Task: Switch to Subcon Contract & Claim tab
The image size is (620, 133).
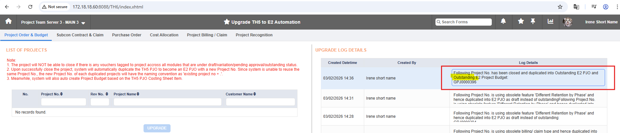Action: (80, 35)
